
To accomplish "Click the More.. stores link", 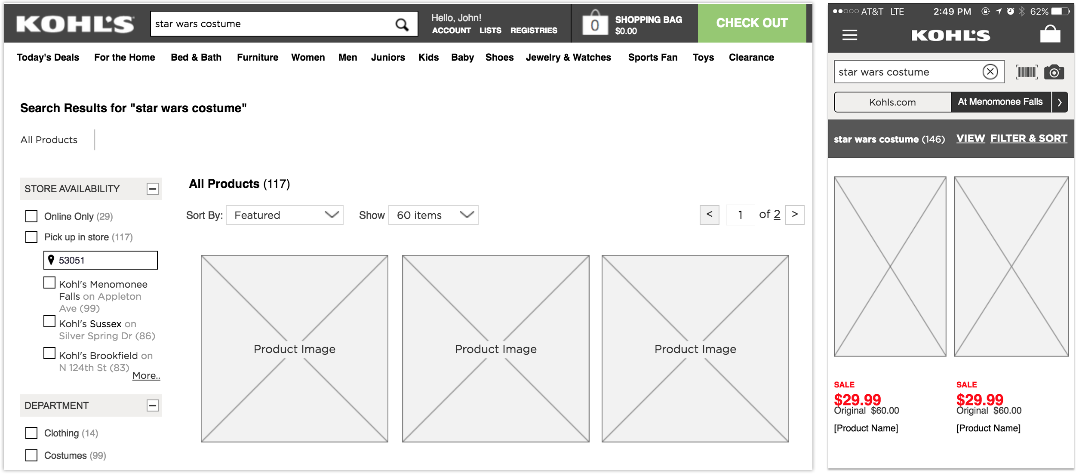I will (146, 376).
